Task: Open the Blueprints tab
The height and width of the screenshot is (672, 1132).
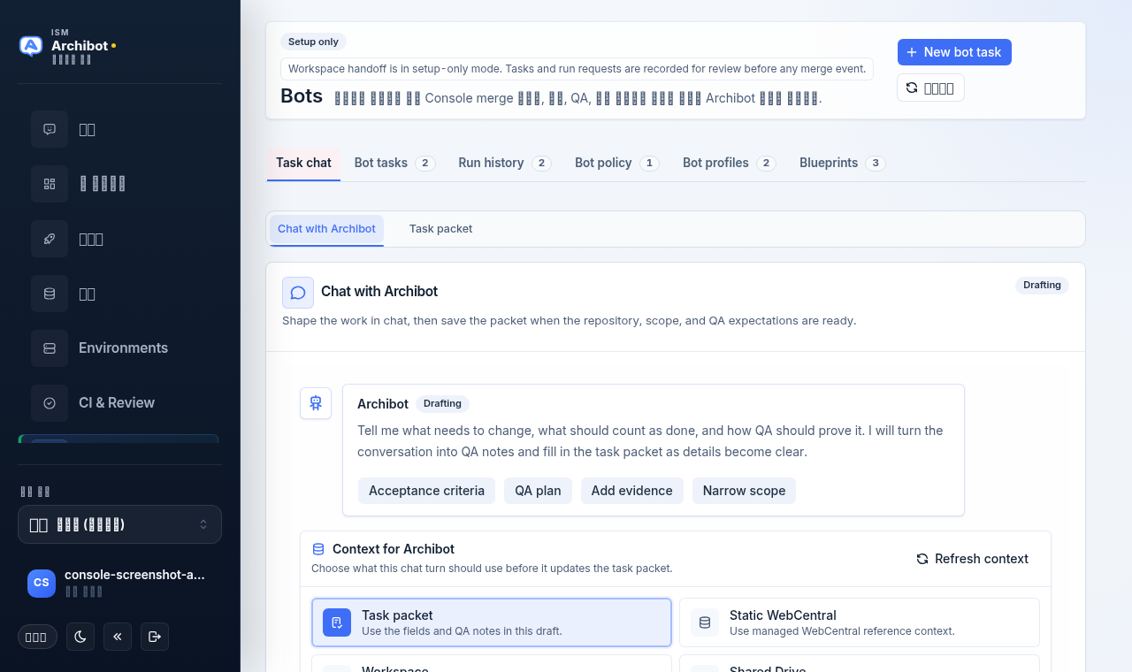Action: 842,163
